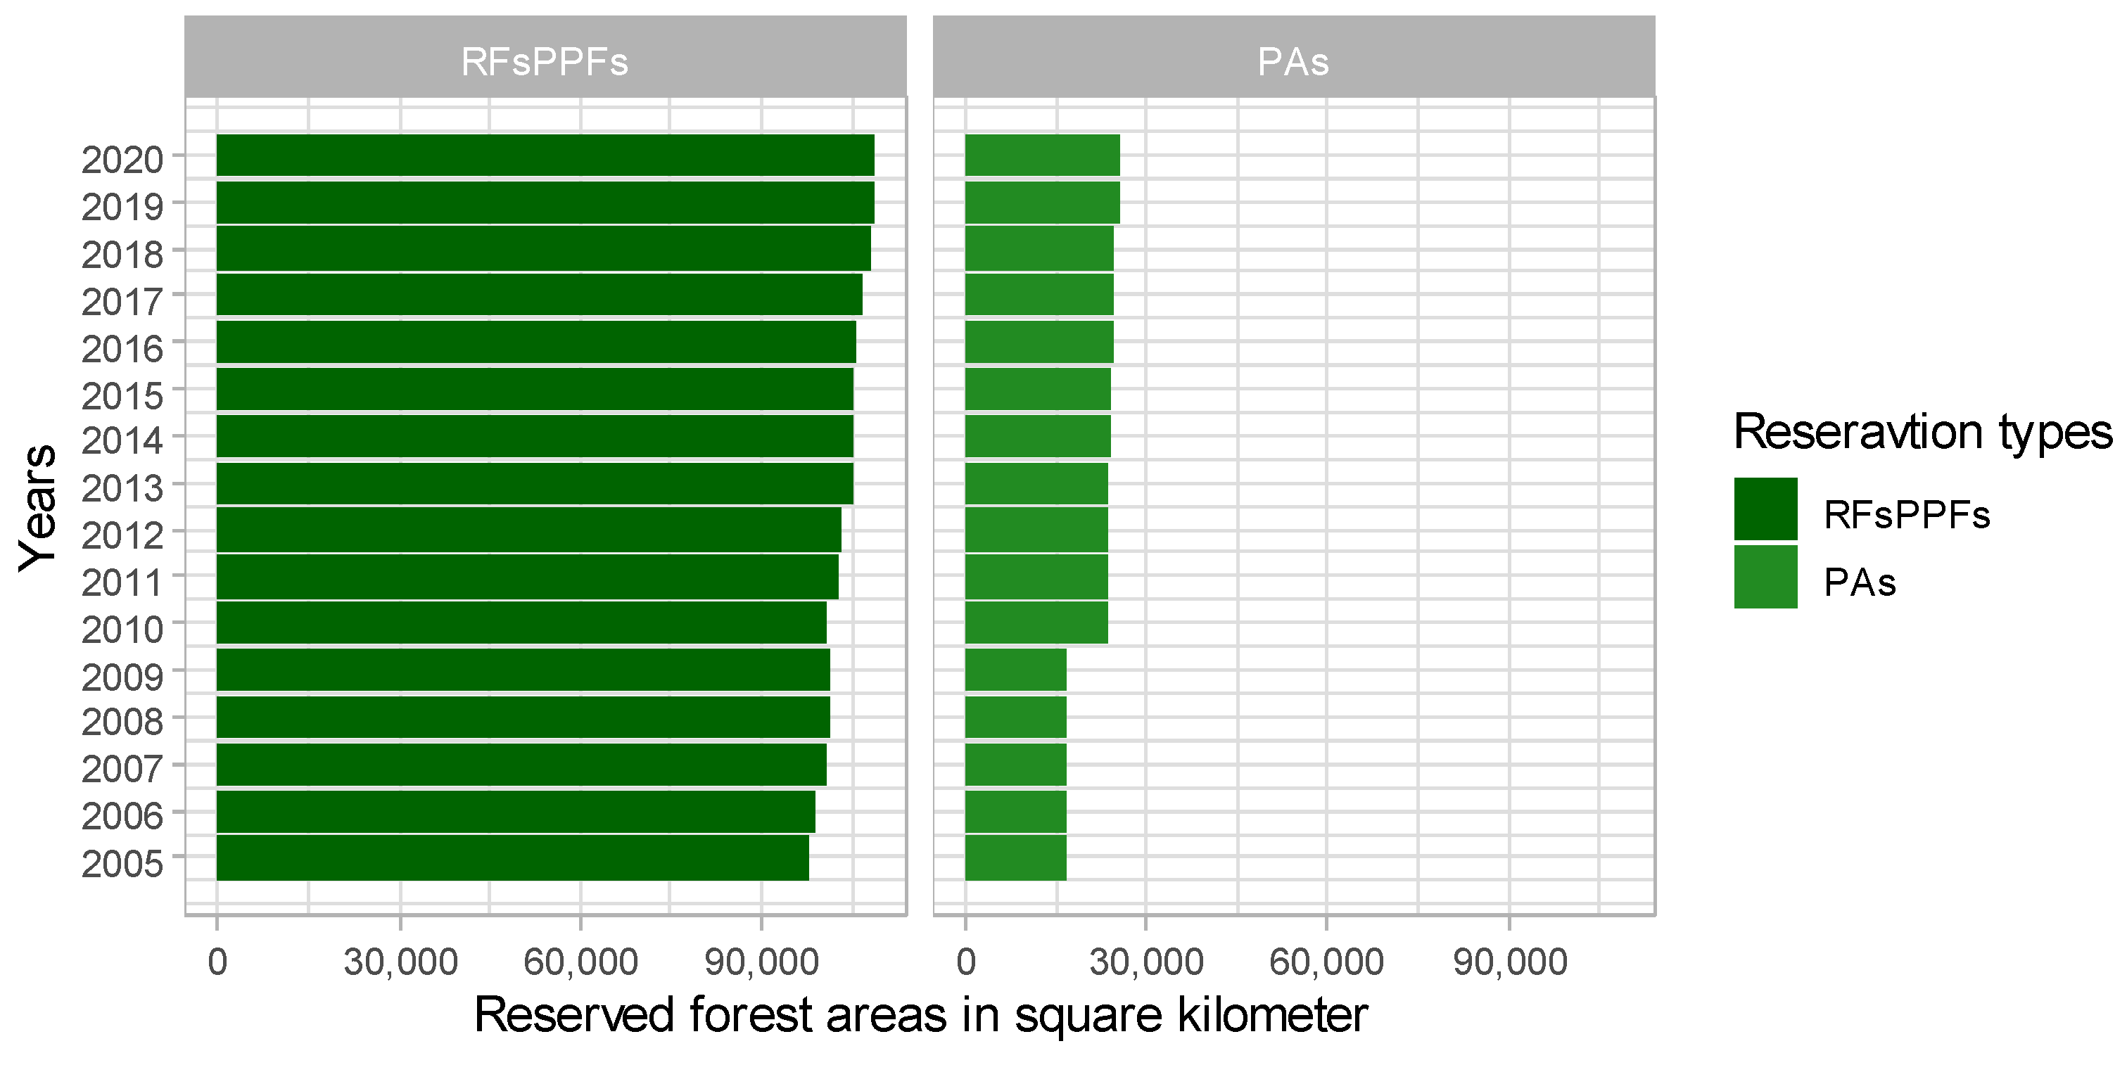Click the 2010 bar in PAs panel
2127x1065 pixels.
point(1036,623)
